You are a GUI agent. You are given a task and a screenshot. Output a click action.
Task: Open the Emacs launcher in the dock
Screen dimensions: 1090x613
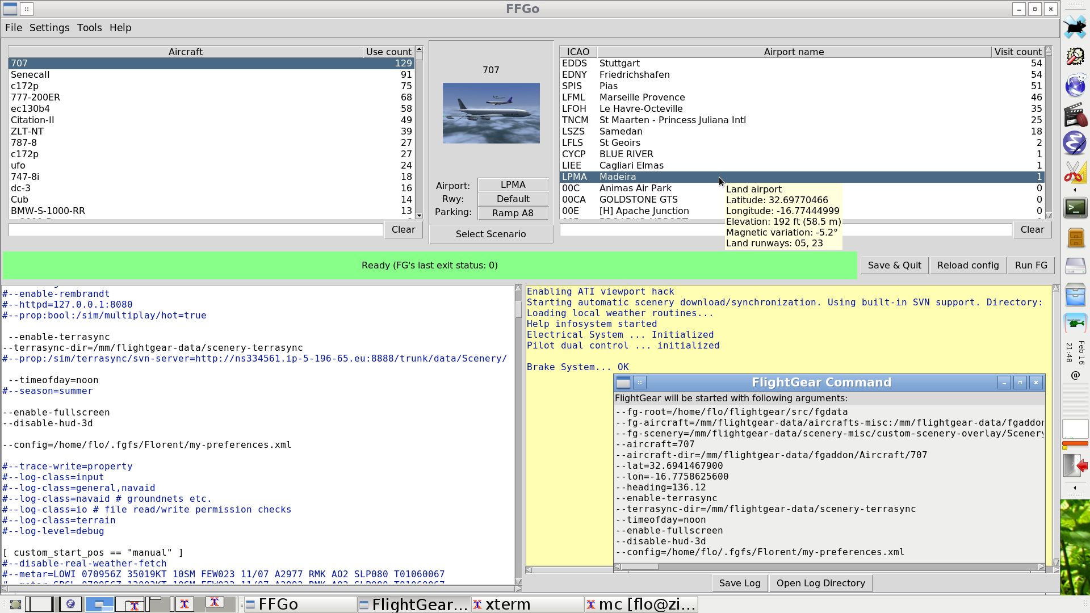coord(1075,143)
